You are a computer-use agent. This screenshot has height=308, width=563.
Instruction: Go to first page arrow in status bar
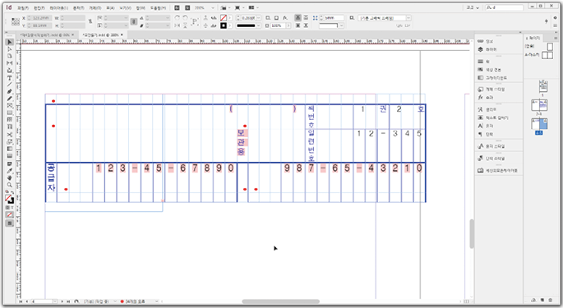click(21, 301)
